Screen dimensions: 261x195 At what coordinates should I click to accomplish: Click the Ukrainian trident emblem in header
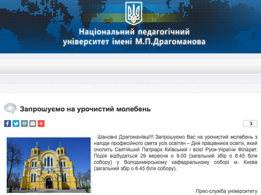(134, 13)
